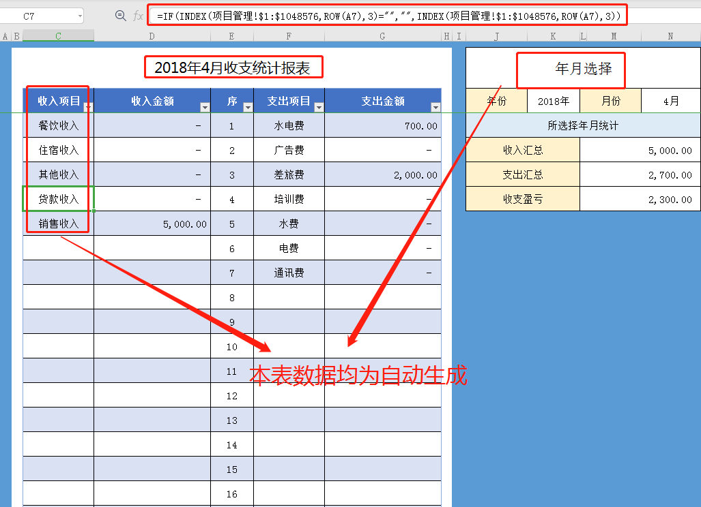Open filter dropdown on 支出项目 header
Screen dimensions: 701x507
[319, 107]
